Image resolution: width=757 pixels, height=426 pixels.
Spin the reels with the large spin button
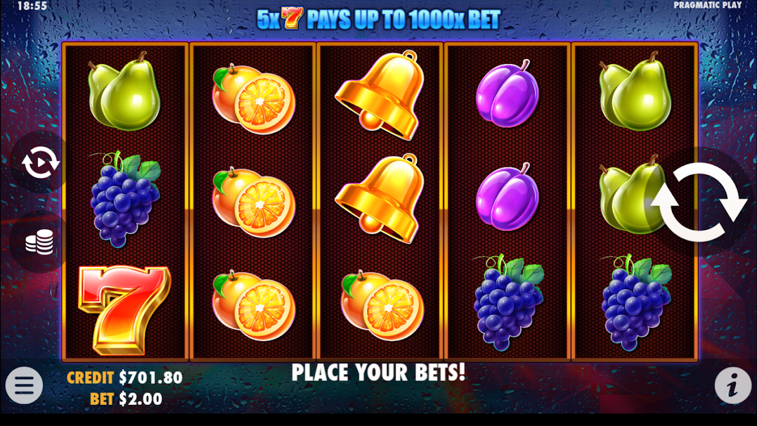tap(699, 202)
